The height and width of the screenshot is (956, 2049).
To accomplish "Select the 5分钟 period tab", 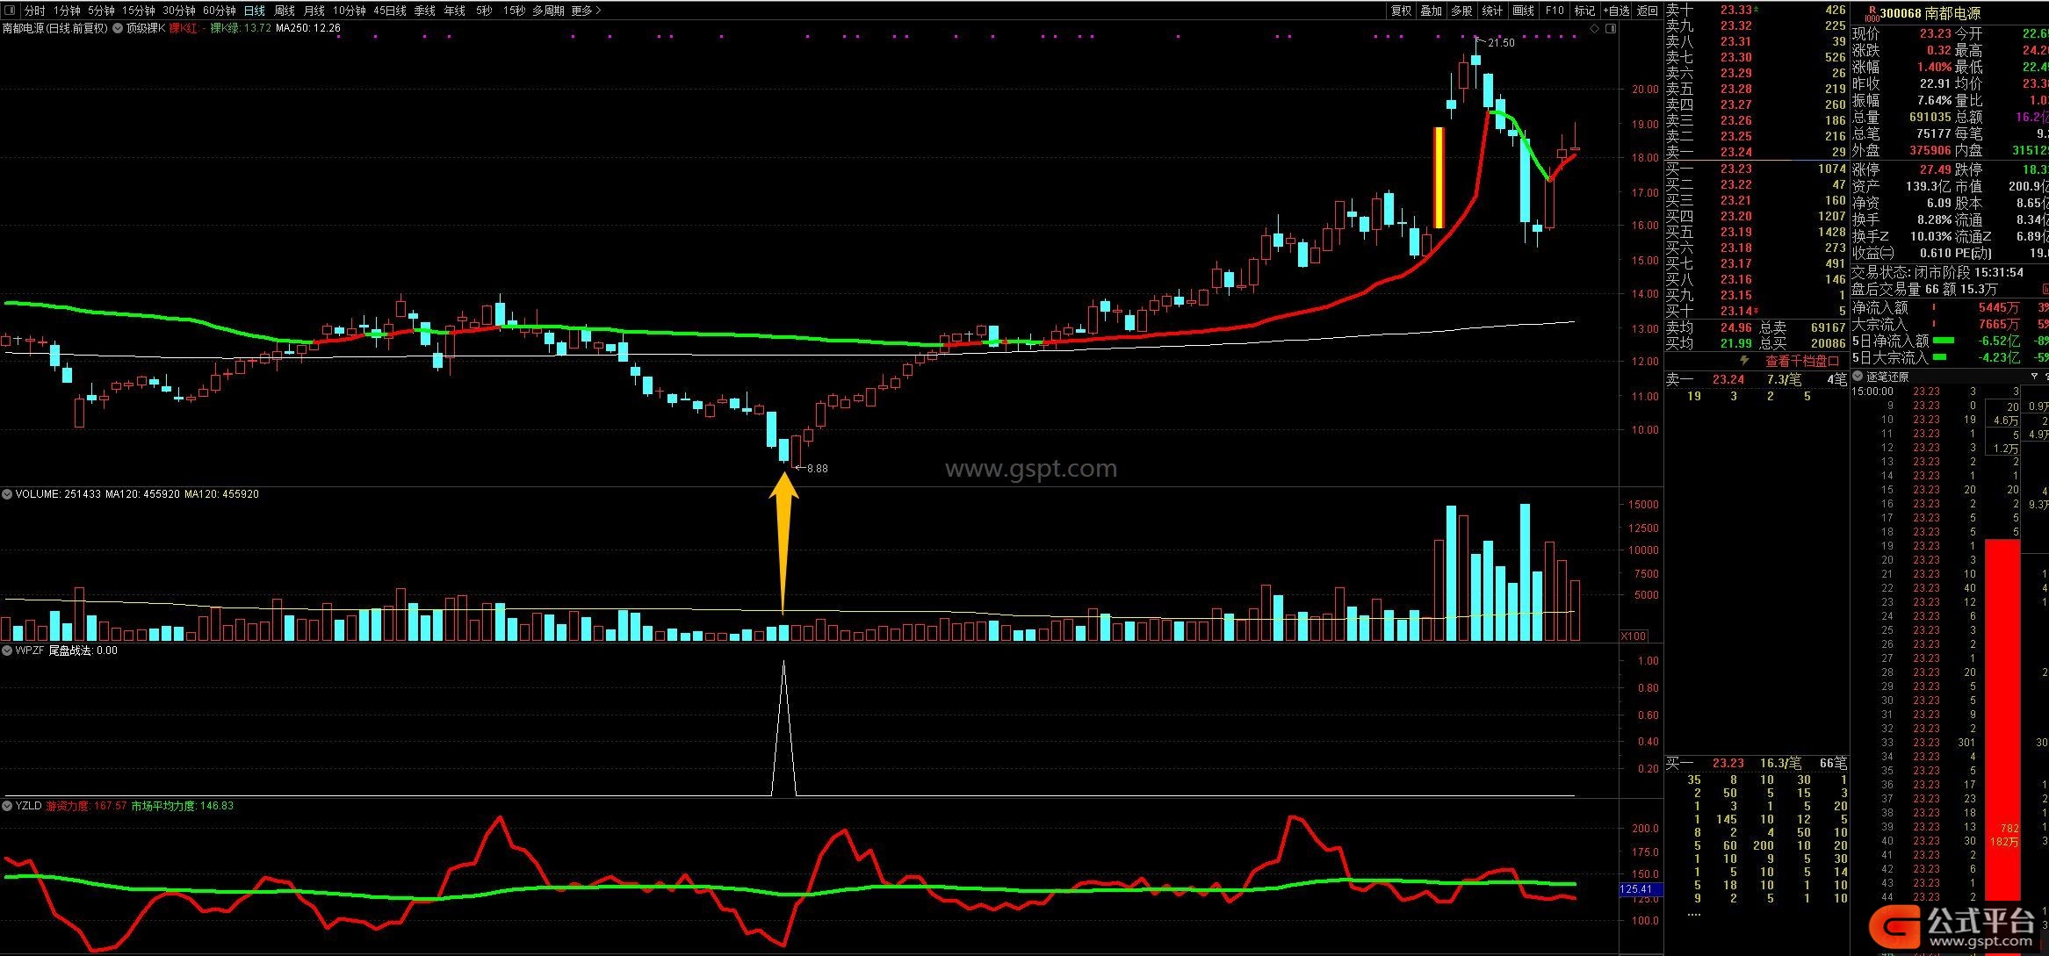I will click(101, 11).
